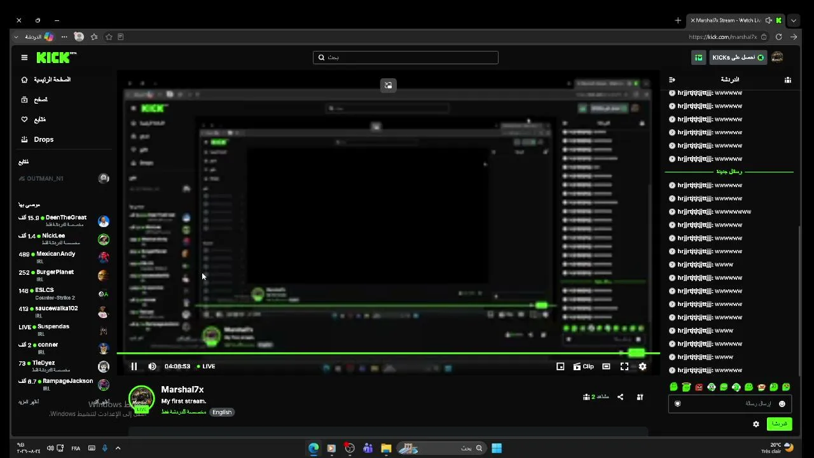Mute the stream volume
This screenshot has width=814, height=458.
click(x=152, y=366)
